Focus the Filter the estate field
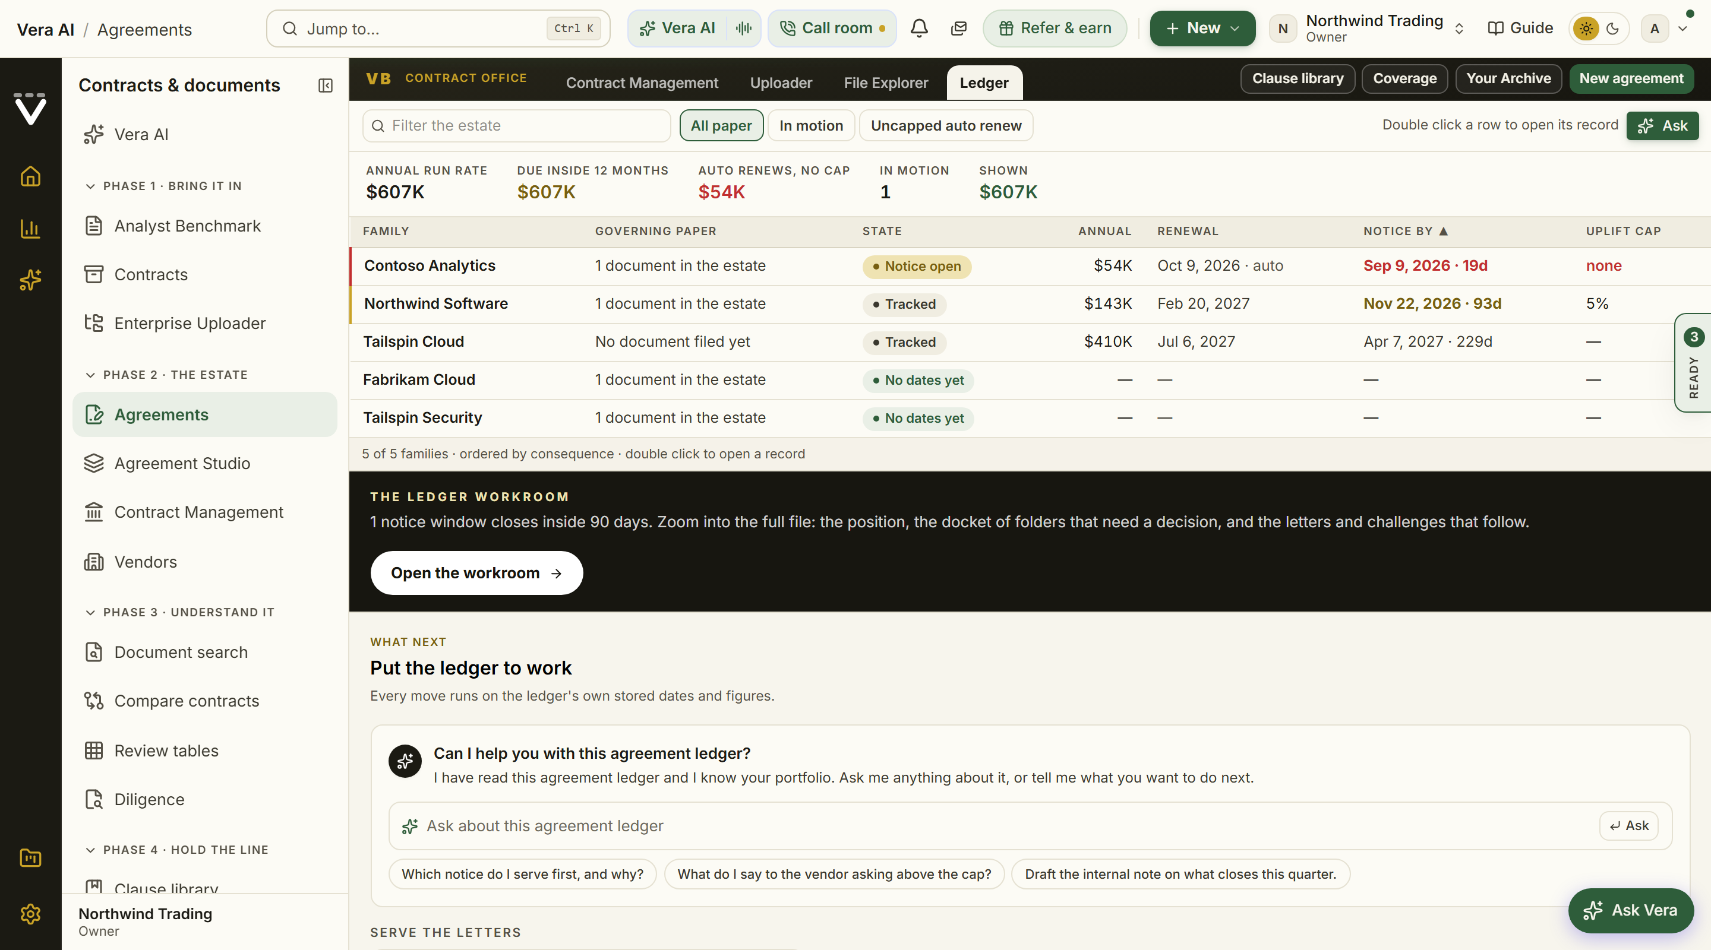This screenshot has width=1711, height=950. pos(517,125)
